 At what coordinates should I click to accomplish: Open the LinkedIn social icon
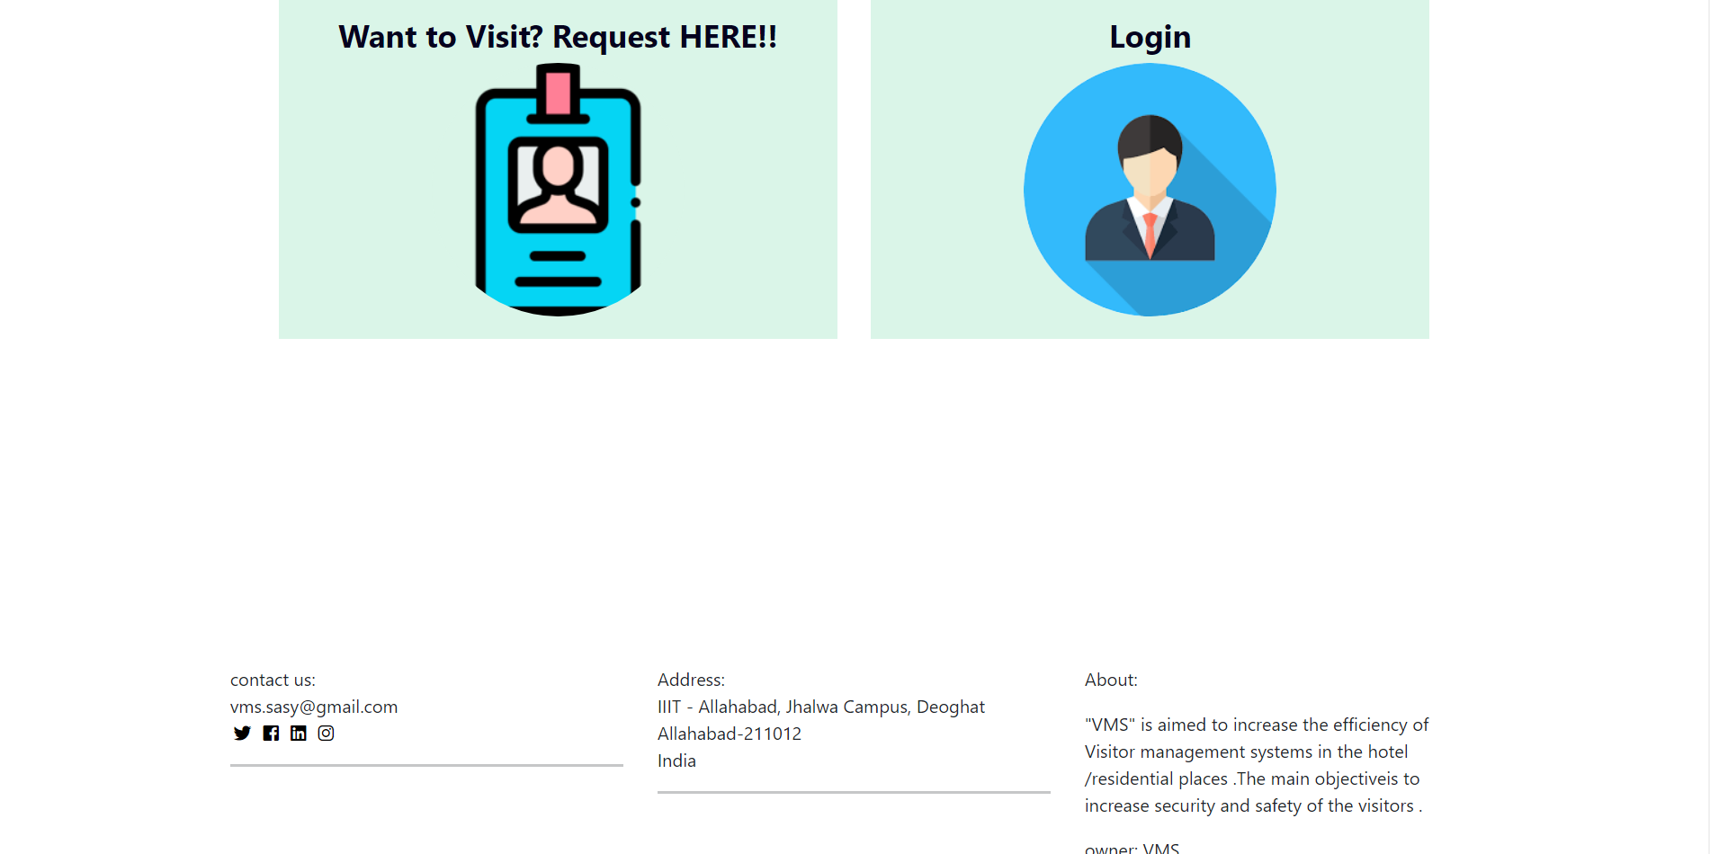pyautogui.click(x=299, y=734)
